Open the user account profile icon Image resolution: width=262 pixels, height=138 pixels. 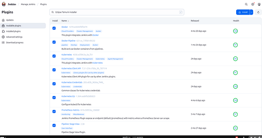coord(259,4)
